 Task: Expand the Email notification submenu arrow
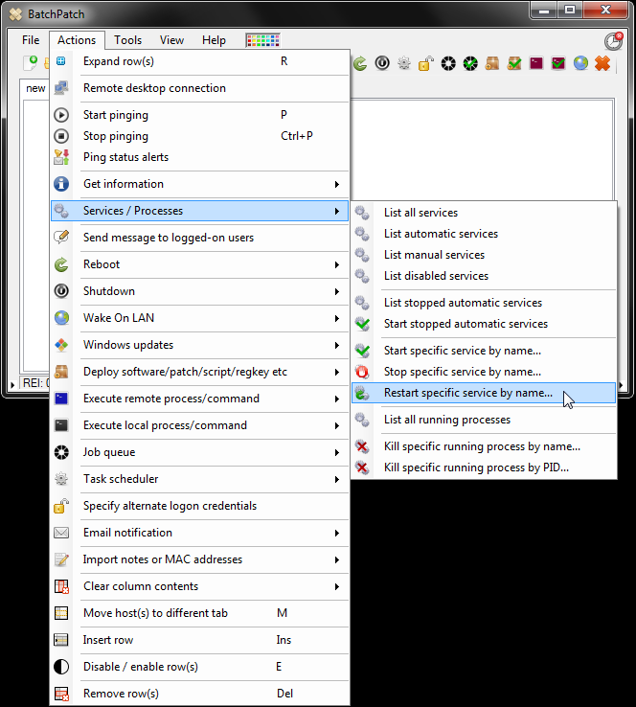pos(337,533)
